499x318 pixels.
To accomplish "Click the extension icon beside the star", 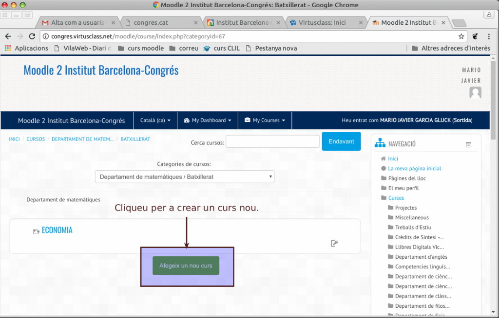I will (x=475, y=36).
